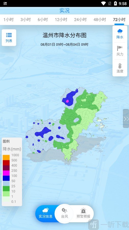Select the 24小时 time range tab
The height and width of the screenshot is (230, 129).
pos(80,19)
